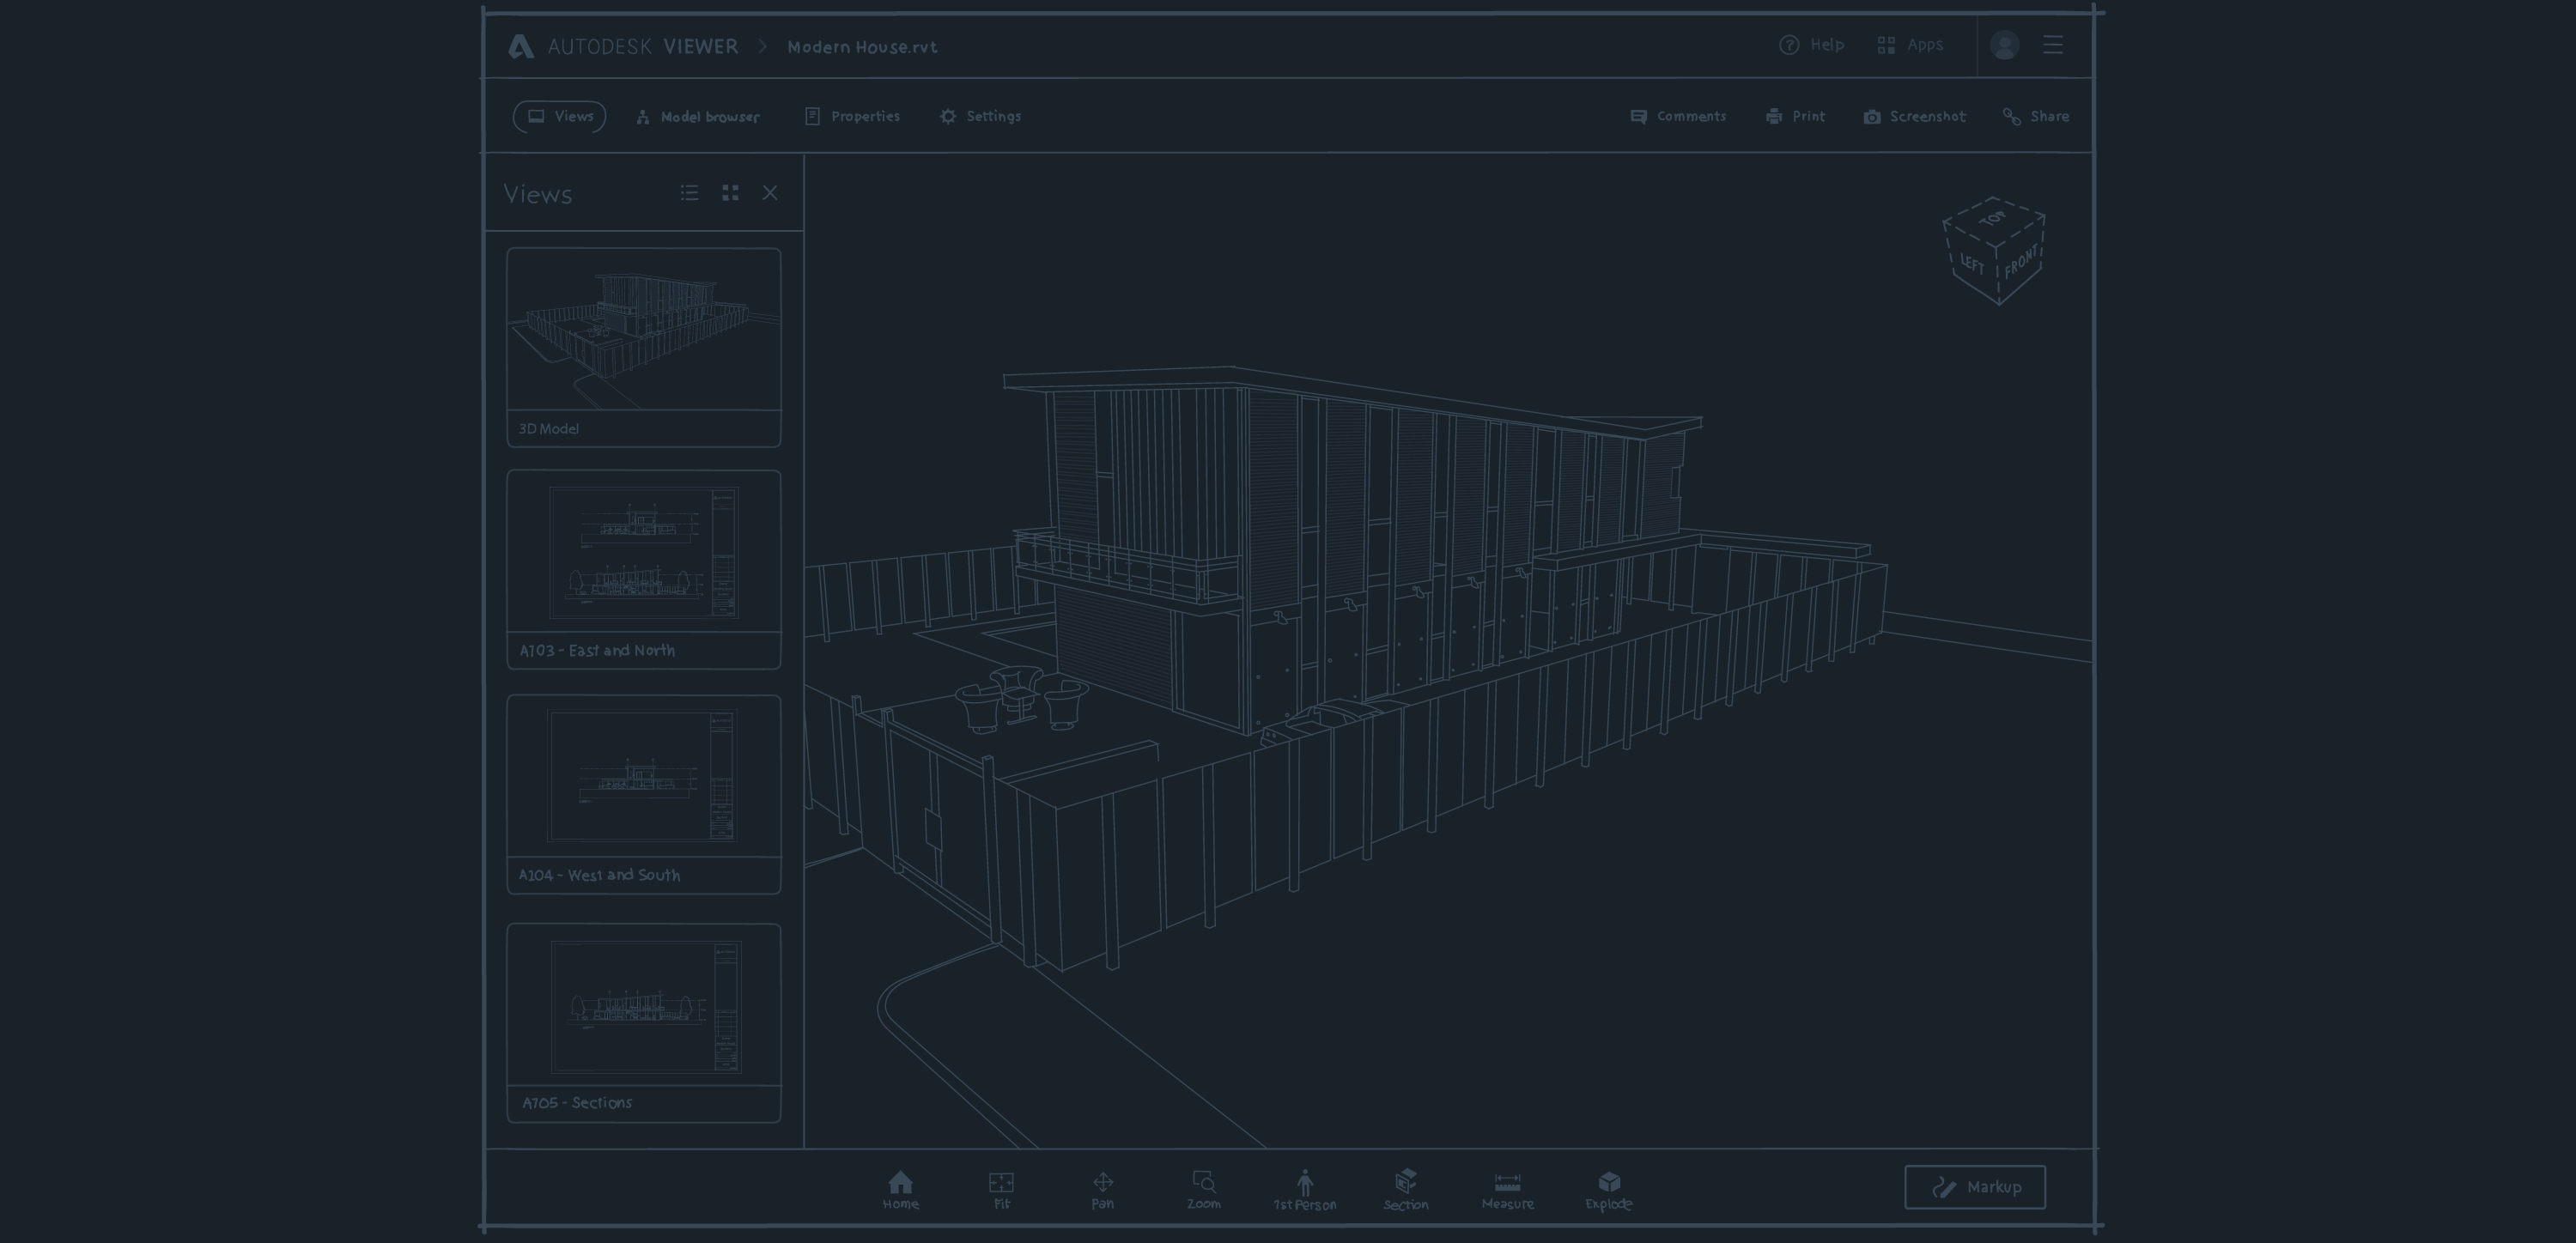Click the FRONT face of view cube
The width and height of the screenshot is (2576, 1243).
coord(2021,263)
